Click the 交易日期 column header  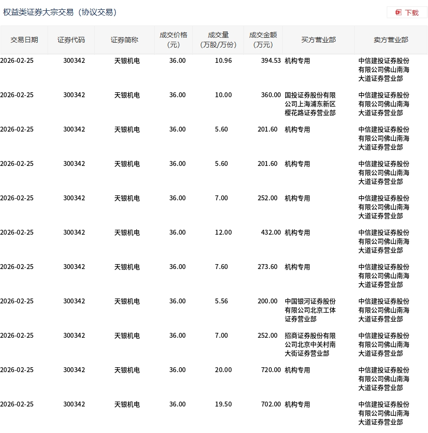point(25,40)
